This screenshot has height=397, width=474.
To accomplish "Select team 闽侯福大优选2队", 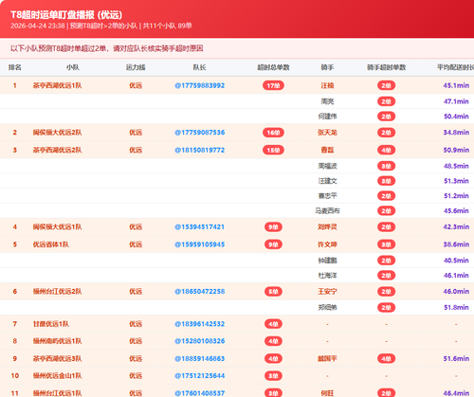I will click(57, 133).
